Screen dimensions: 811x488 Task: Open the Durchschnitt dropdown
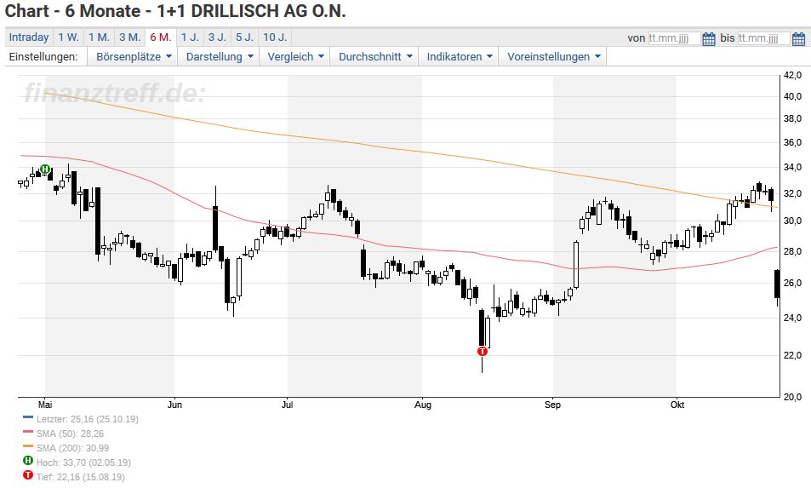(375, 57)
